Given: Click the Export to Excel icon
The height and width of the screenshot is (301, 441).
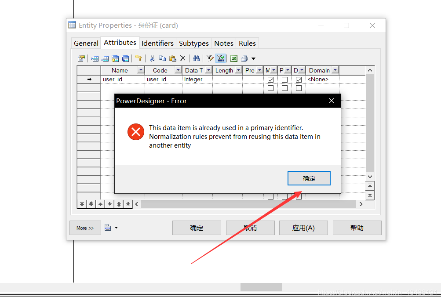Looking at the screenshot, I should [234, 58].
